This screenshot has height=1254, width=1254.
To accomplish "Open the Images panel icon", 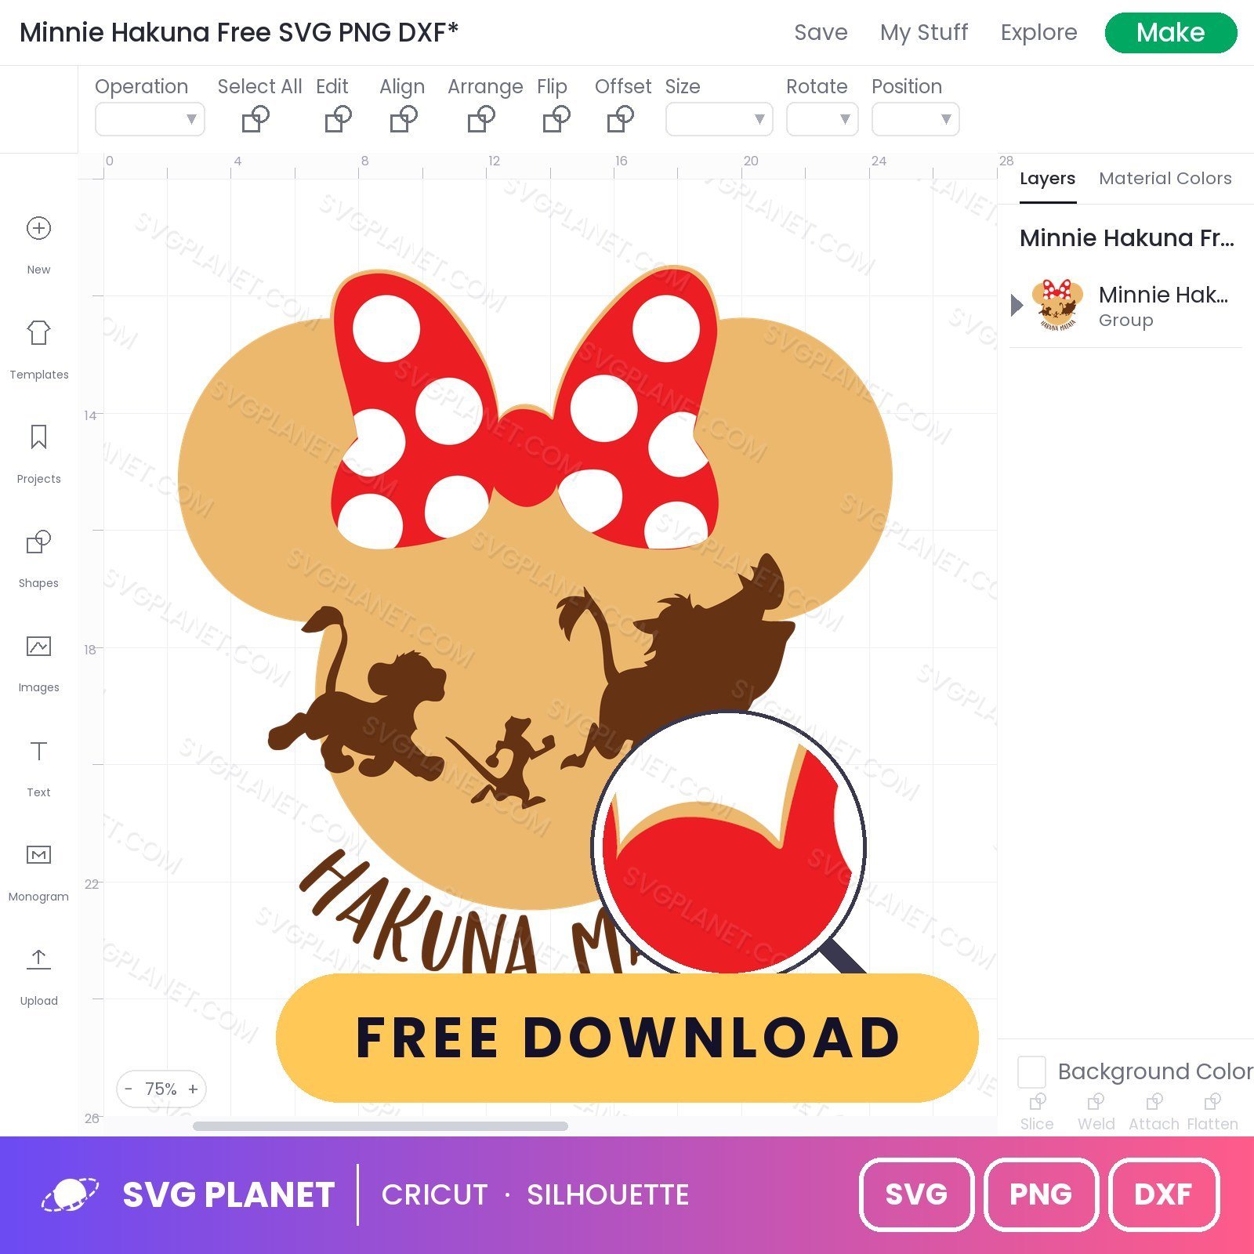I will pos(38,646).
